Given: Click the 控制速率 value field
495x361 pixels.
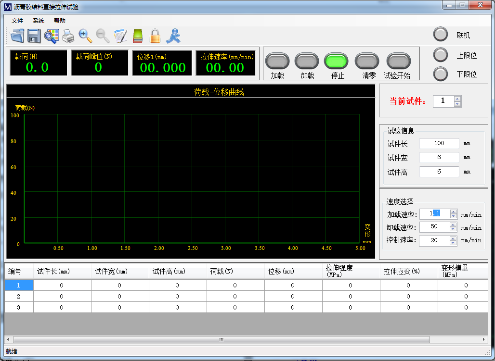Looking at the screenshot, I should point(434,240).
